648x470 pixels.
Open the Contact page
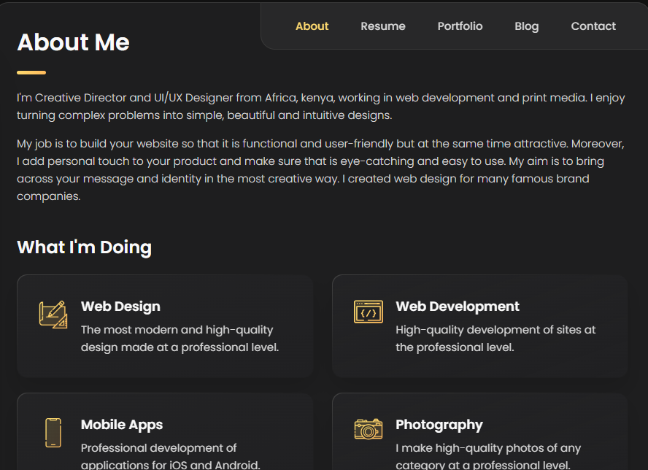(x=593, y=26)
